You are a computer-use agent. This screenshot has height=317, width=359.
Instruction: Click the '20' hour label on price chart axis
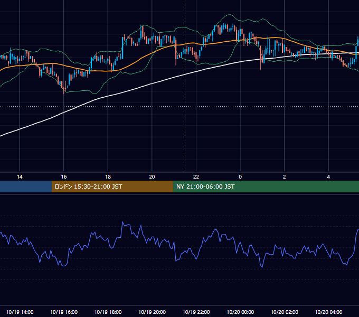click(152, 177)
